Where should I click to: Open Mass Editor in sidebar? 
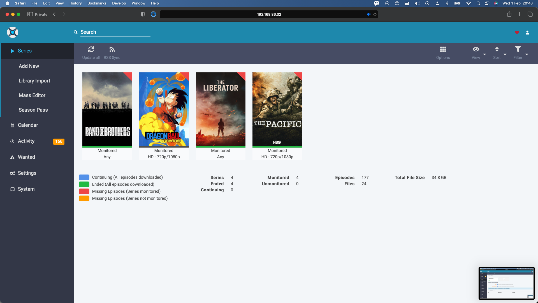pyautogui.click(x=37, y=95)
